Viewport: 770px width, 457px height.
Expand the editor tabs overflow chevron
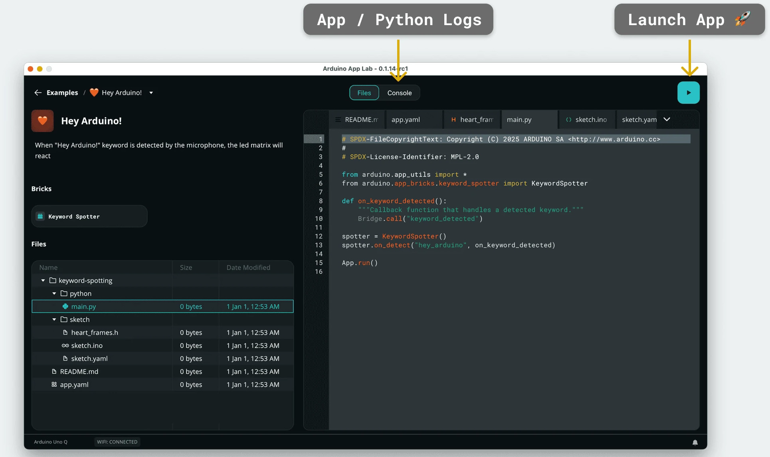667,119
